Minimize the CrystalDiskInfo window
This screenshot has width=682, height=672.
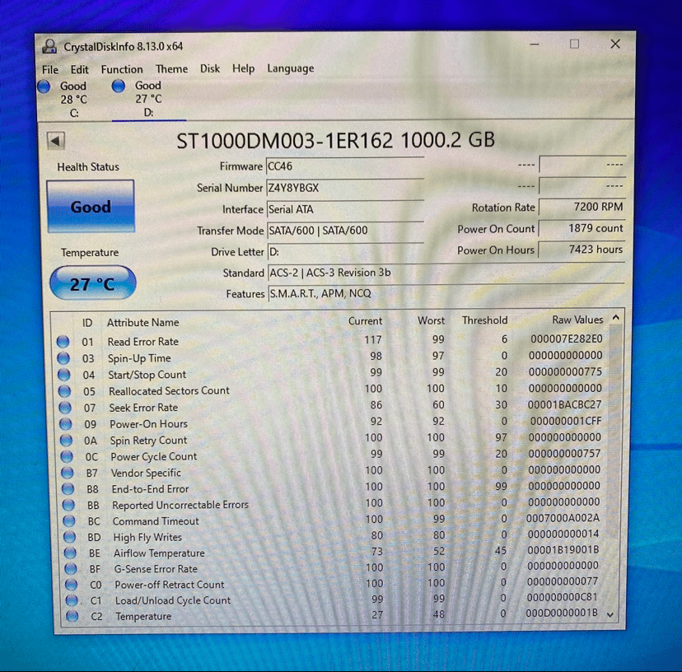click(535, 44)
